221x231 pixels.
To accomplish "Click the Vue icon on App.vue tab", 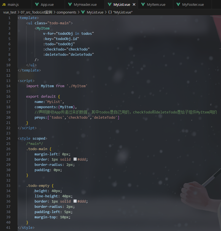I will (x=37, y=5).
